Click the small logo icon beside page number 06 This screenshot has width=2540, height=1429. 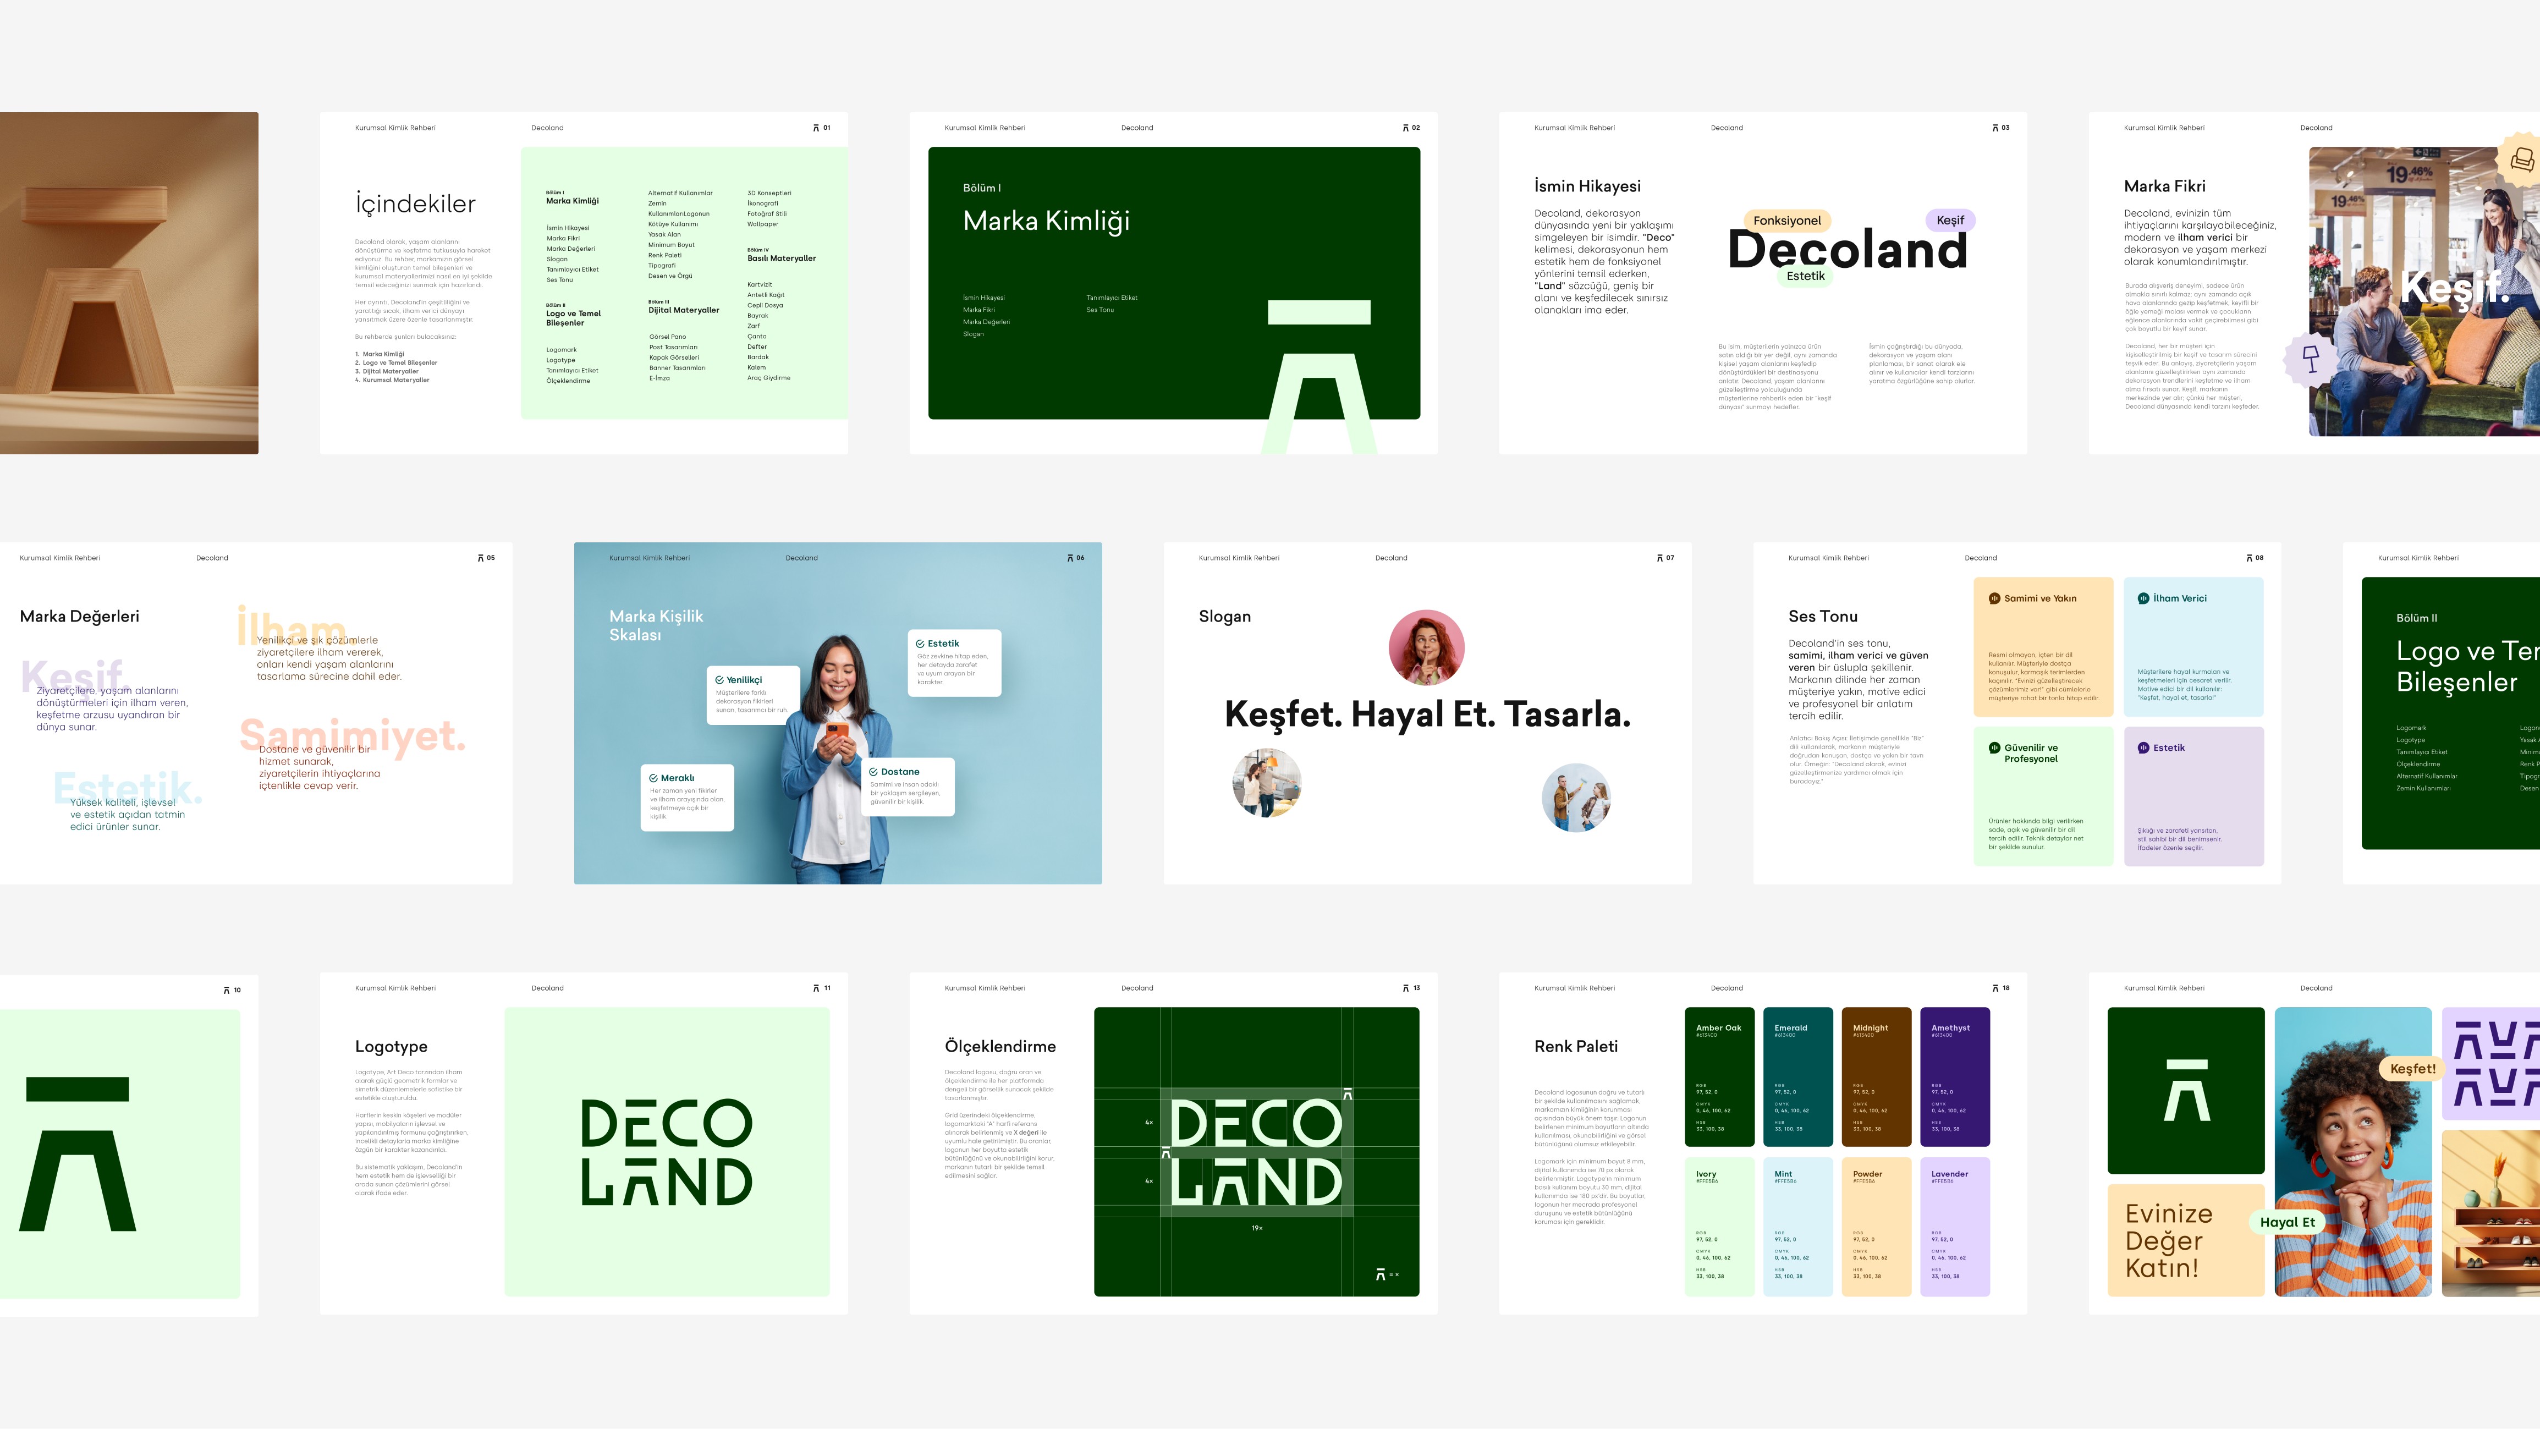tap(1070, 558)
